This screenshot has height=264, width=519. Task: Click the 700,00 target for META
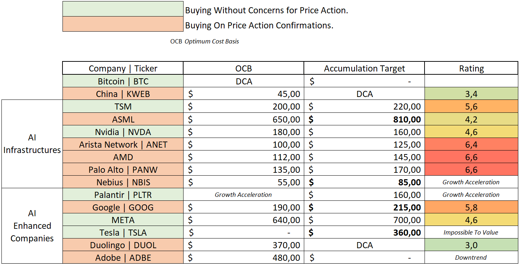(364, 219)
